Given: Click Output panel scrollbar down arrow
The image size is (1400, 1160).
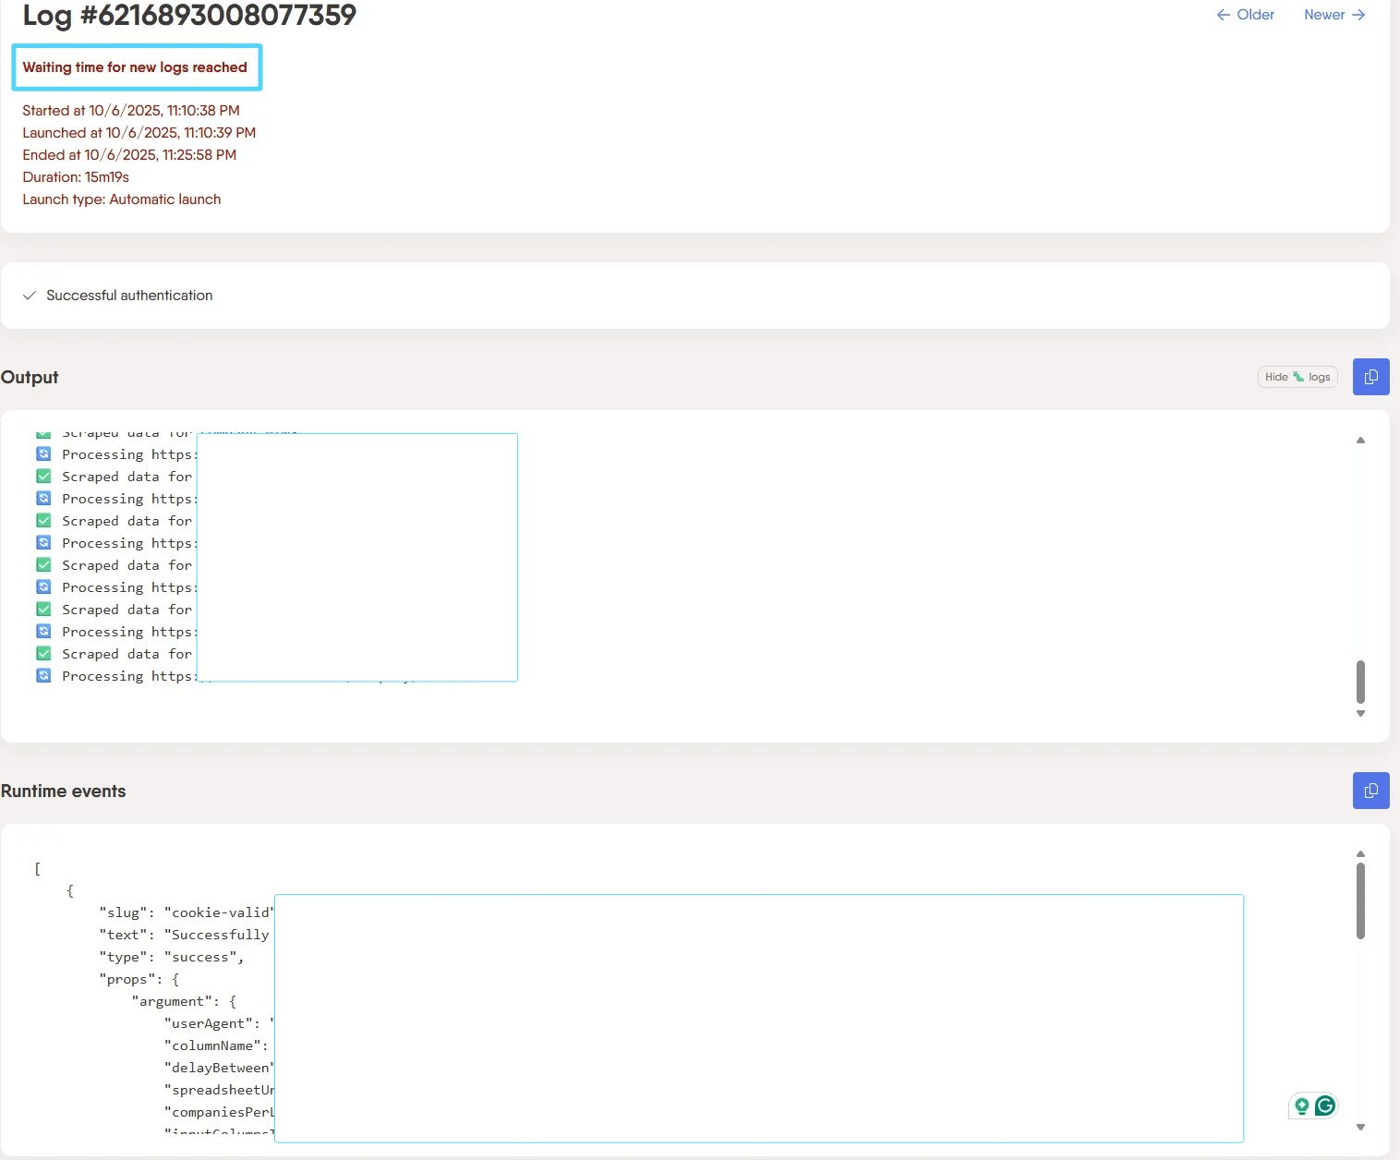Looking at the screenshot, I should [1360, 713].
